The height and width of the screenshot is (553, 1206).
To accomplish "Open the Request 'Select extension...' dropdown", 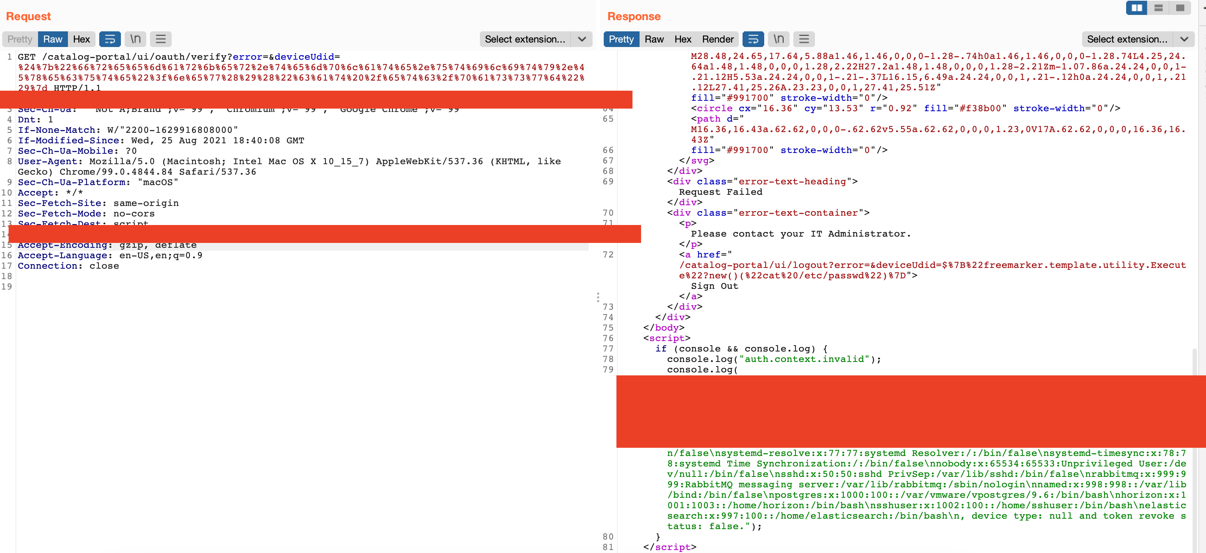I will pyautogui.click(x=536, y=39).
